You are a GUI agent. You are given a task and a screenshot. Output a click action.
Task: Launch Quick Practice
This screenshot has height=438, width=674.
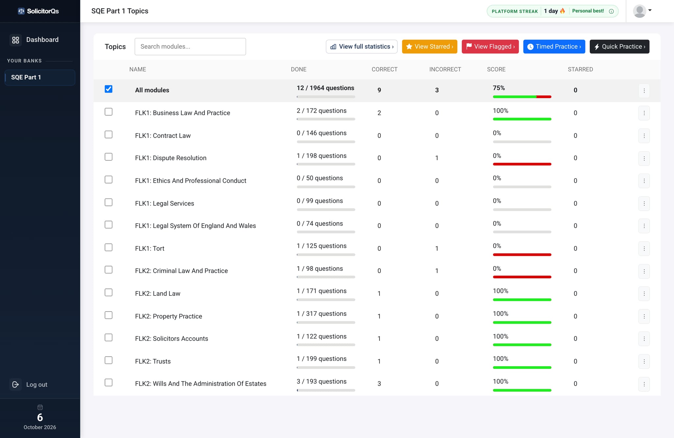pyautogui.click(x=619, y=47)
